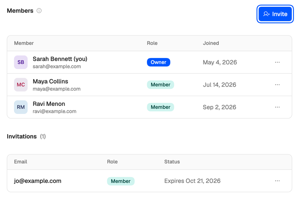Screen dimensions: 299x199
Task: Click the Role header in the members table
Action: tap(152, 43)
